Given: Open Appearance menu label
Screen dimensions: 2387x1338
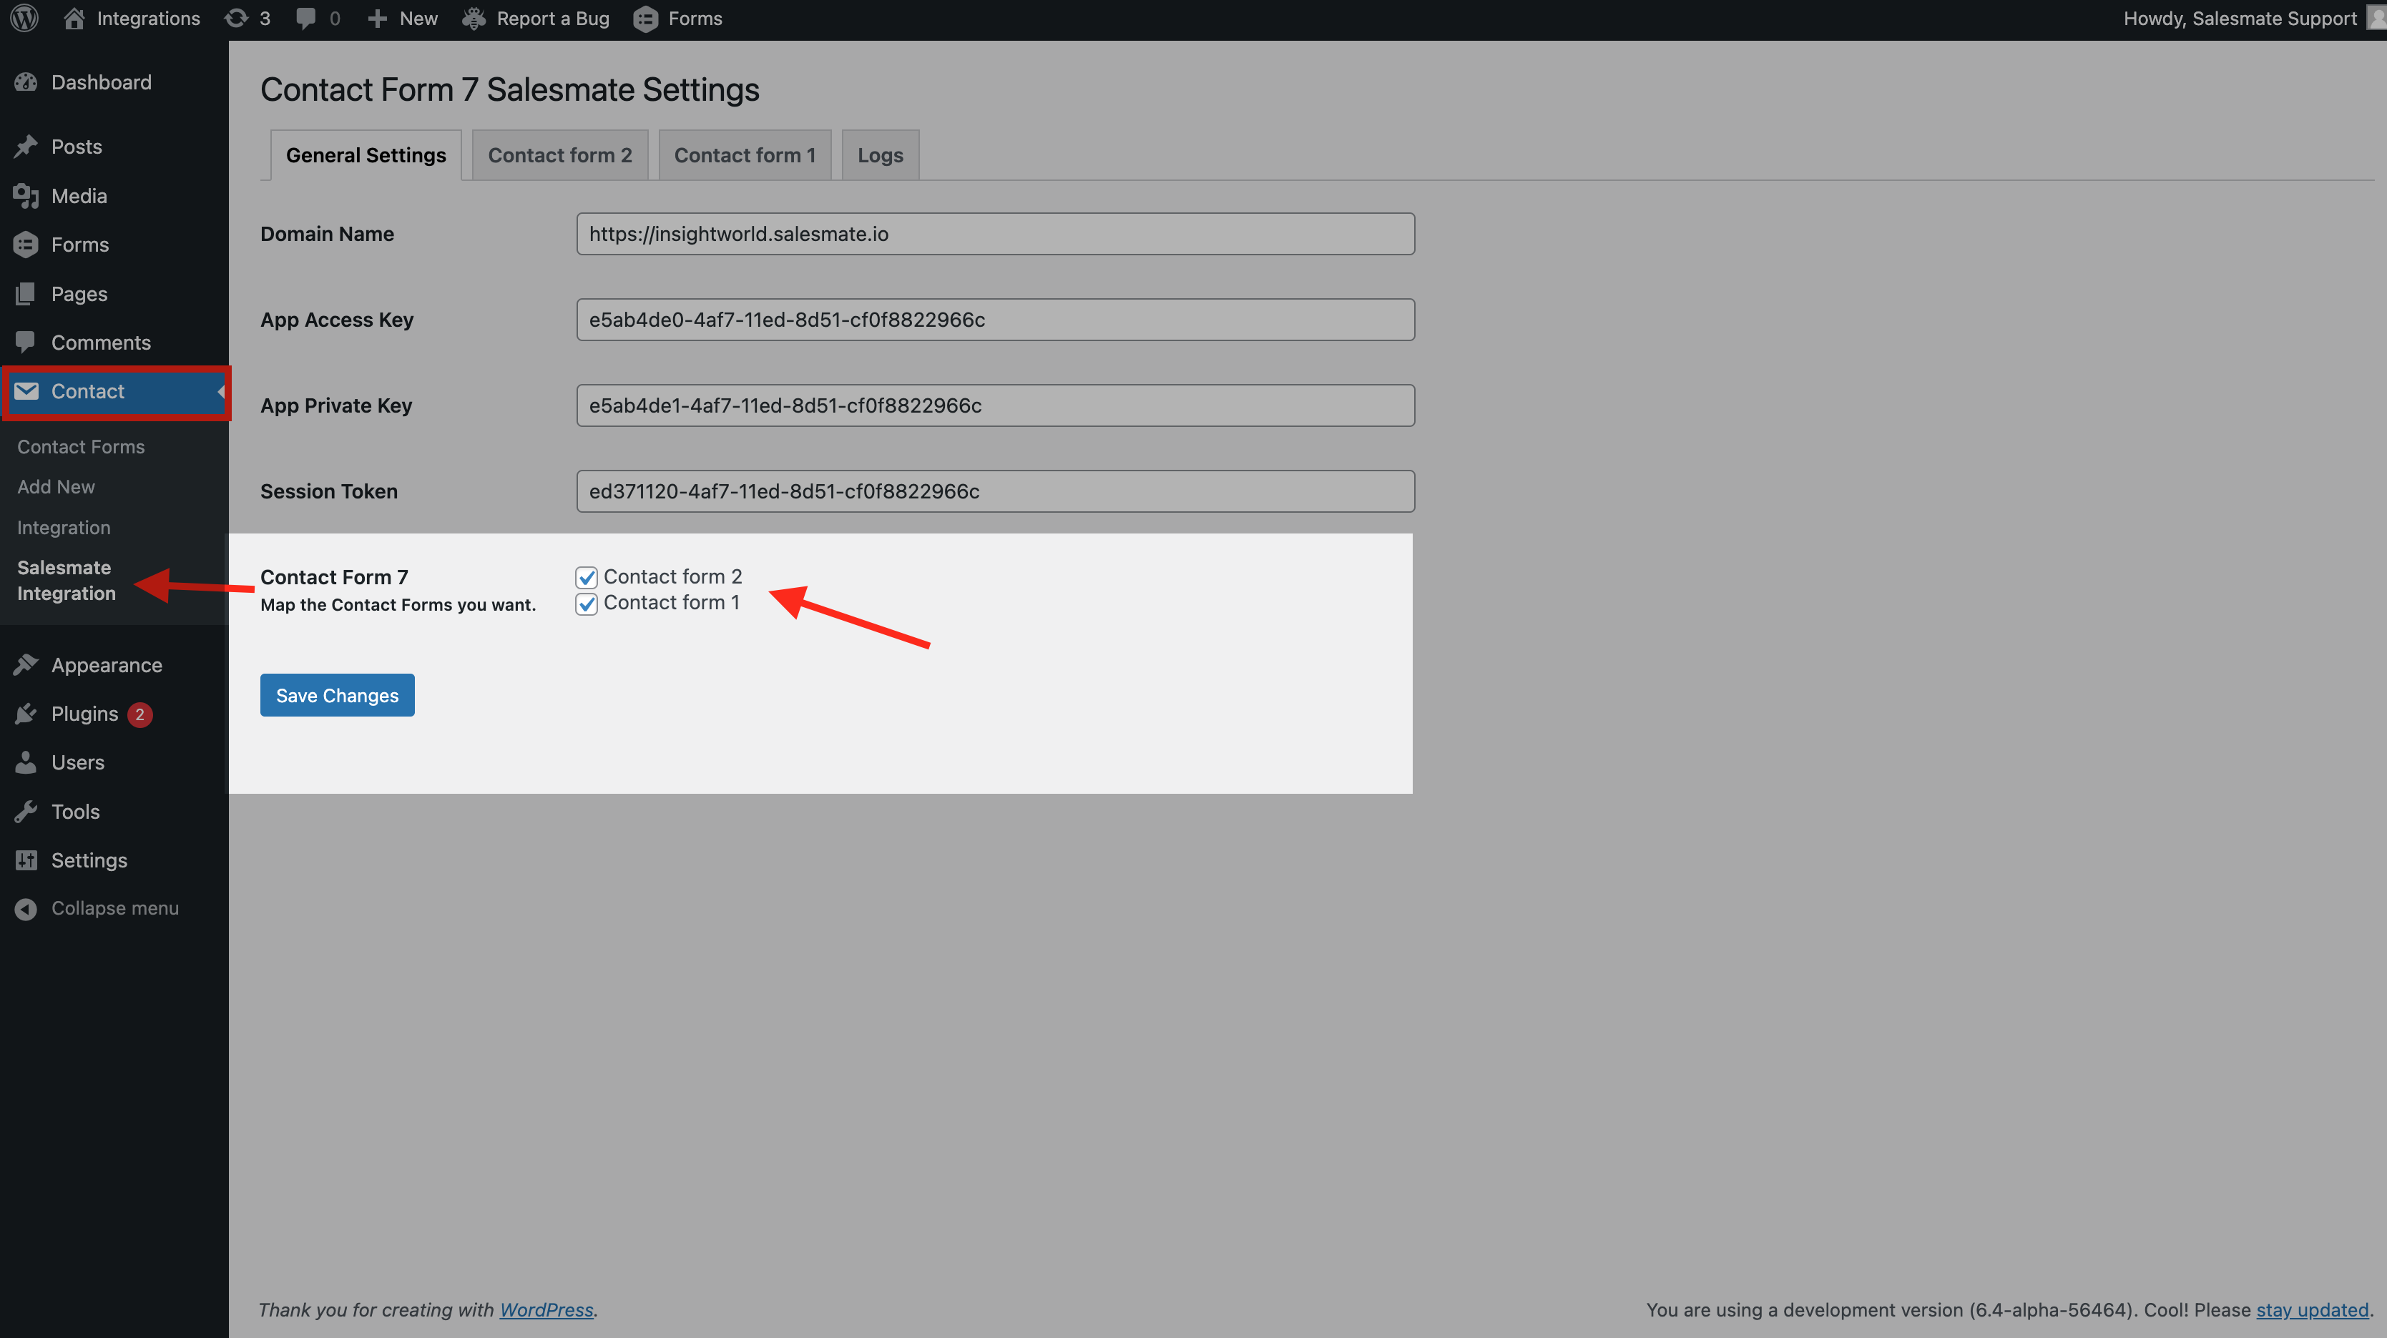Looking at the screenshot, I should [107, 665].
